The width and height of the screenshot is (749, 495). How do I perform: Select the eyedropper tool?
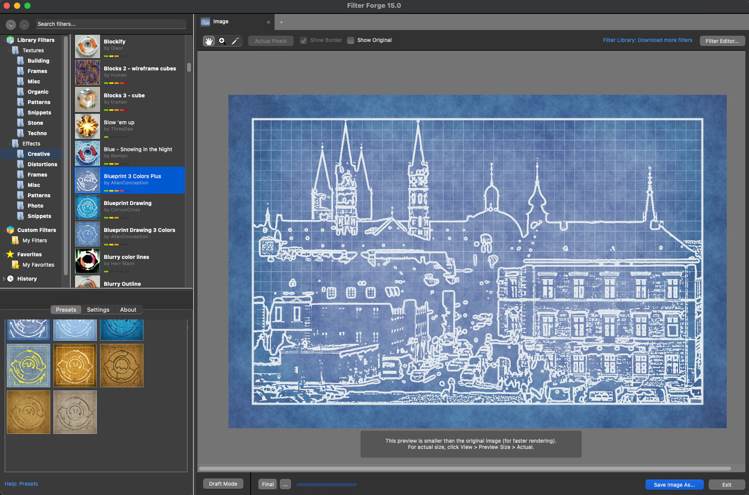[235, 41]
